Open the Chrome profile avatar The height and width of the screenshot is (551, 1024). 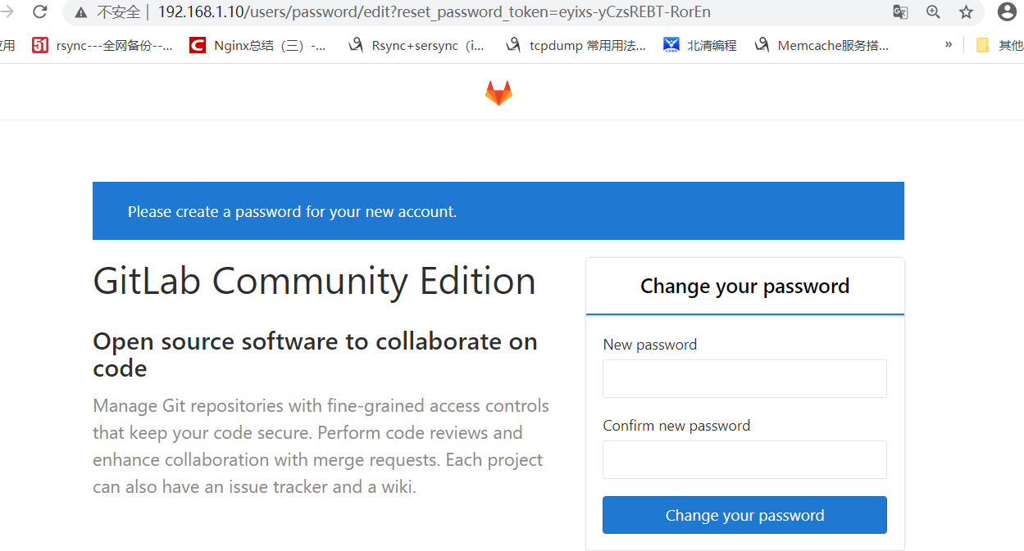coord(1007,12)
